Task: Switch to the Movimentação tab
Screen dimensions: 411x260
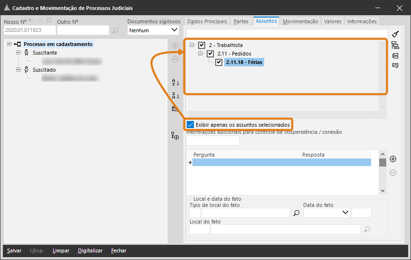Action: click(300, 21)
